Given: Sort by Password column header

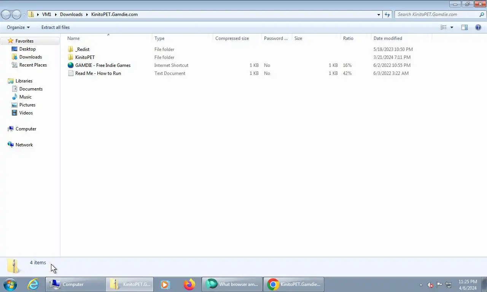Looking at the screenshot, I should 277,38.
